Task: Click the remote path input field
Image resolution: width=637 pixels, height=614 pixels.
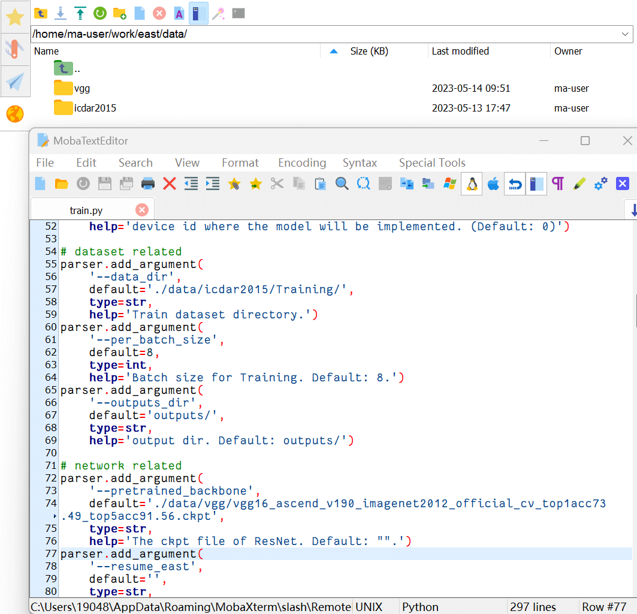Action: coord(325,34)
